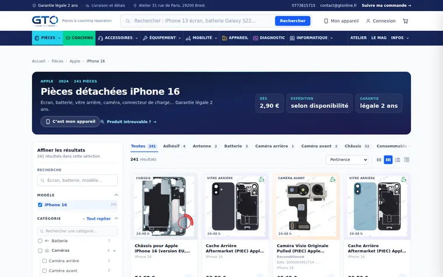The image size is (443, 277).
Task: Select two-column grid view icon
Action: pos(379,160)
